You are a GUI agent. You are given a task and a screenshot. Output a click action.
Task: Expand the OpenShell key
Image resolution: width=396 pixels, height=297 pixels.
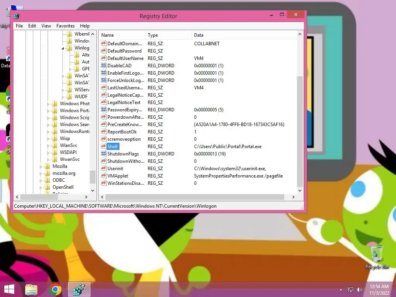(41, 188)
